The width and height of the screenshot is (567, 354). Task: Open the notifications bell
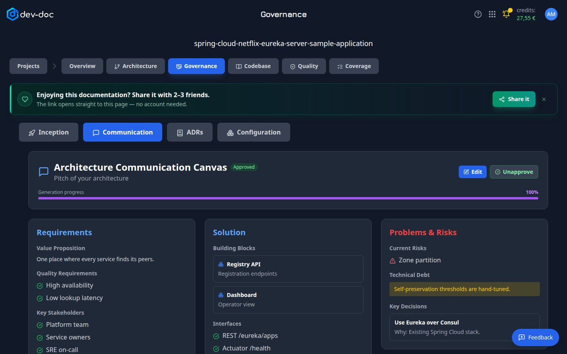tap(506, 14)
